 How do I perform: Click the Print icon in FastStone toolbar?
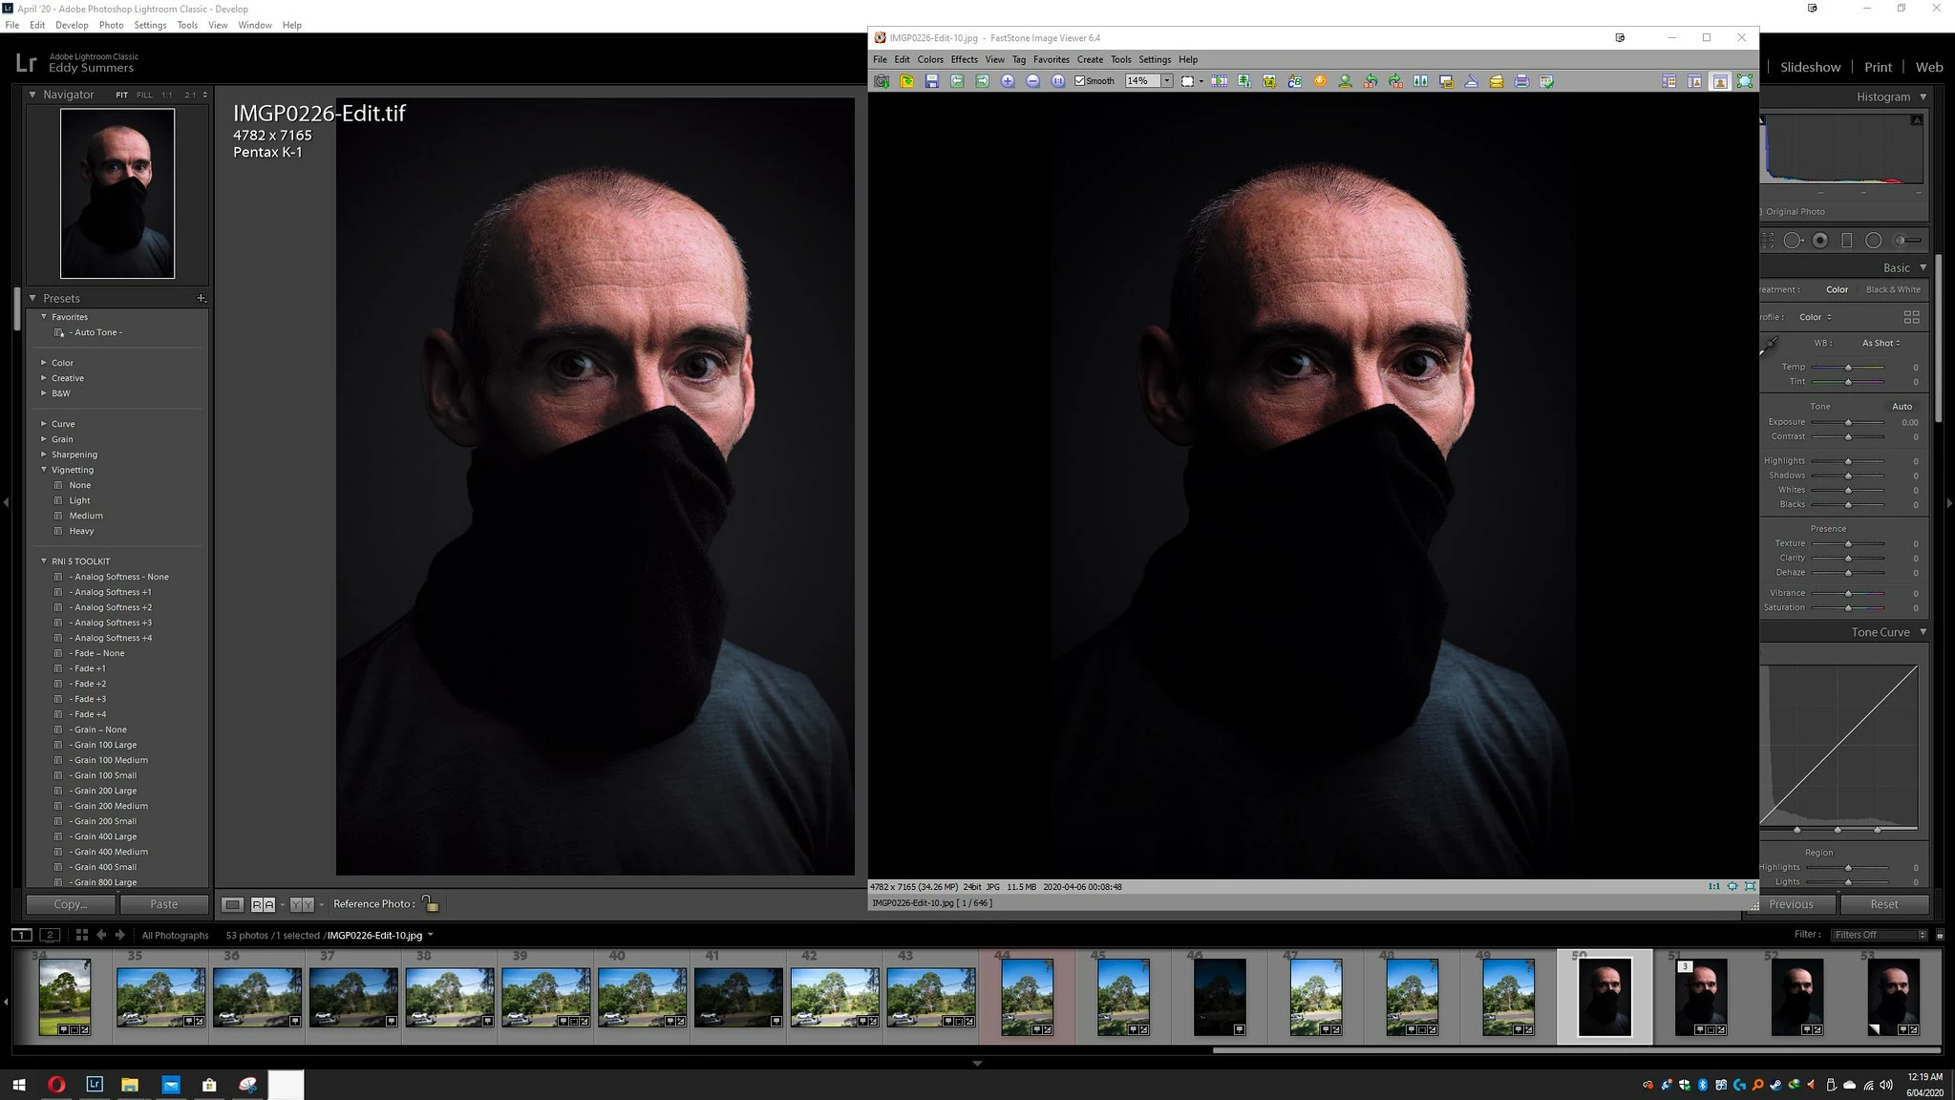click(x=1521, y=81)
